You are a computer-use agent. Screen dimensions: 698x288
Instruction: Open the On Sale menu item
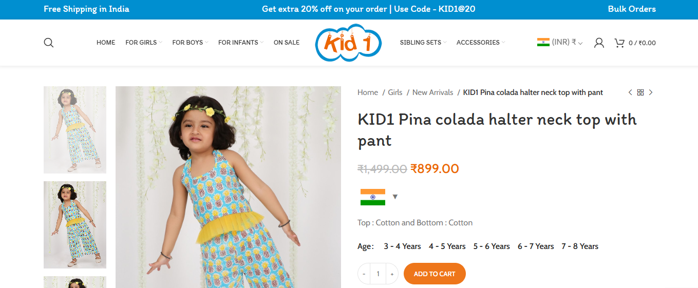[x=287, y=43]
